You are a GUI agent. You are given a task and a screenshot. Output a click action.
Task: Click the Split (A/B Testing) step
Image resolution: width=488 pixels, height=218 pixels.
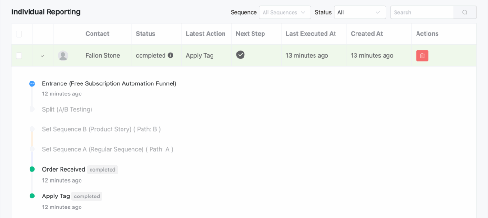(67, 109)
